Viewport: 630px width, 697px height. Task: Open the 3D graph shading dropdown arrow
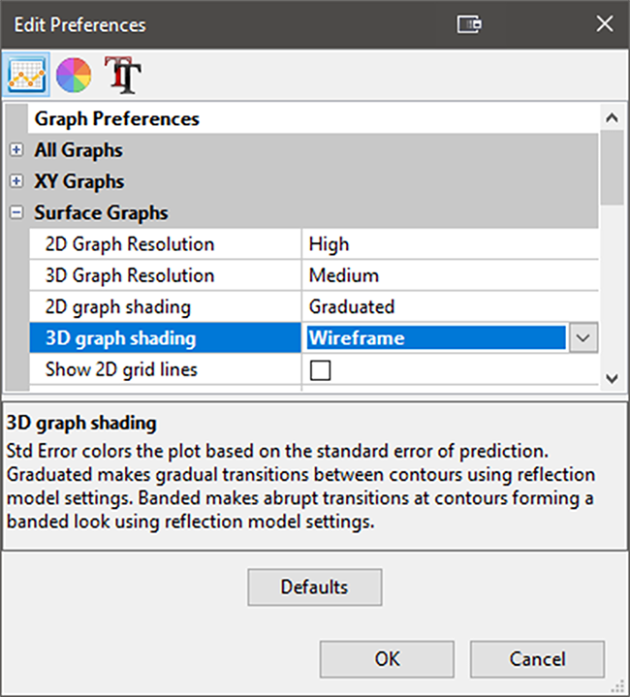coord(583,338)
